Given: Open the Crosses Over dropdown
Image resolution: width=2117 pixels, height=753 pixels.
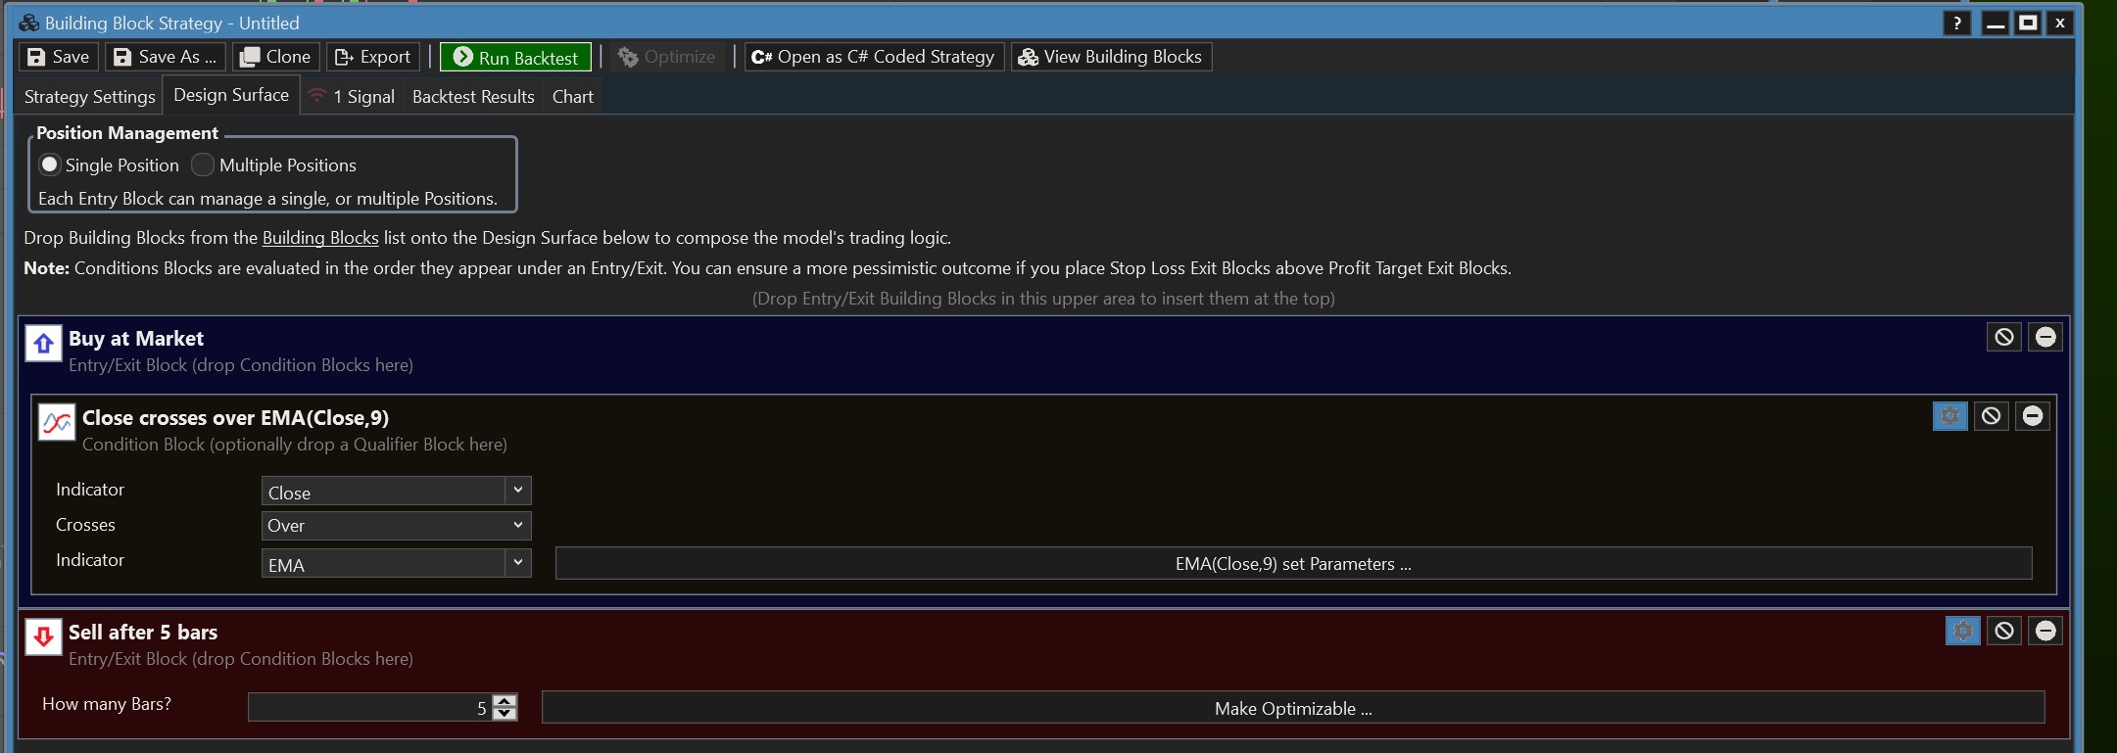Looking at the screenshot, I should pyautogui.click(x=517, y=526).
